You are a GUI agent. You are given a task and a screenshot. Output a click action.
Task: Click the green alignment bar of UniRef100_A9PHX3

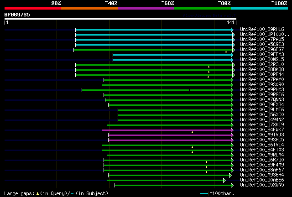[156, 90]
